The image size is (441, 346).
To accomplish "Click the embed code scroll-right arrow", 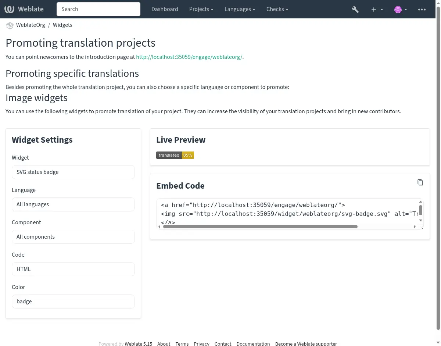I will click(415, 227).
